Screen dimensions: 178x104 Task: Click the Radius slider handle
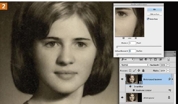tap(117, 47)
